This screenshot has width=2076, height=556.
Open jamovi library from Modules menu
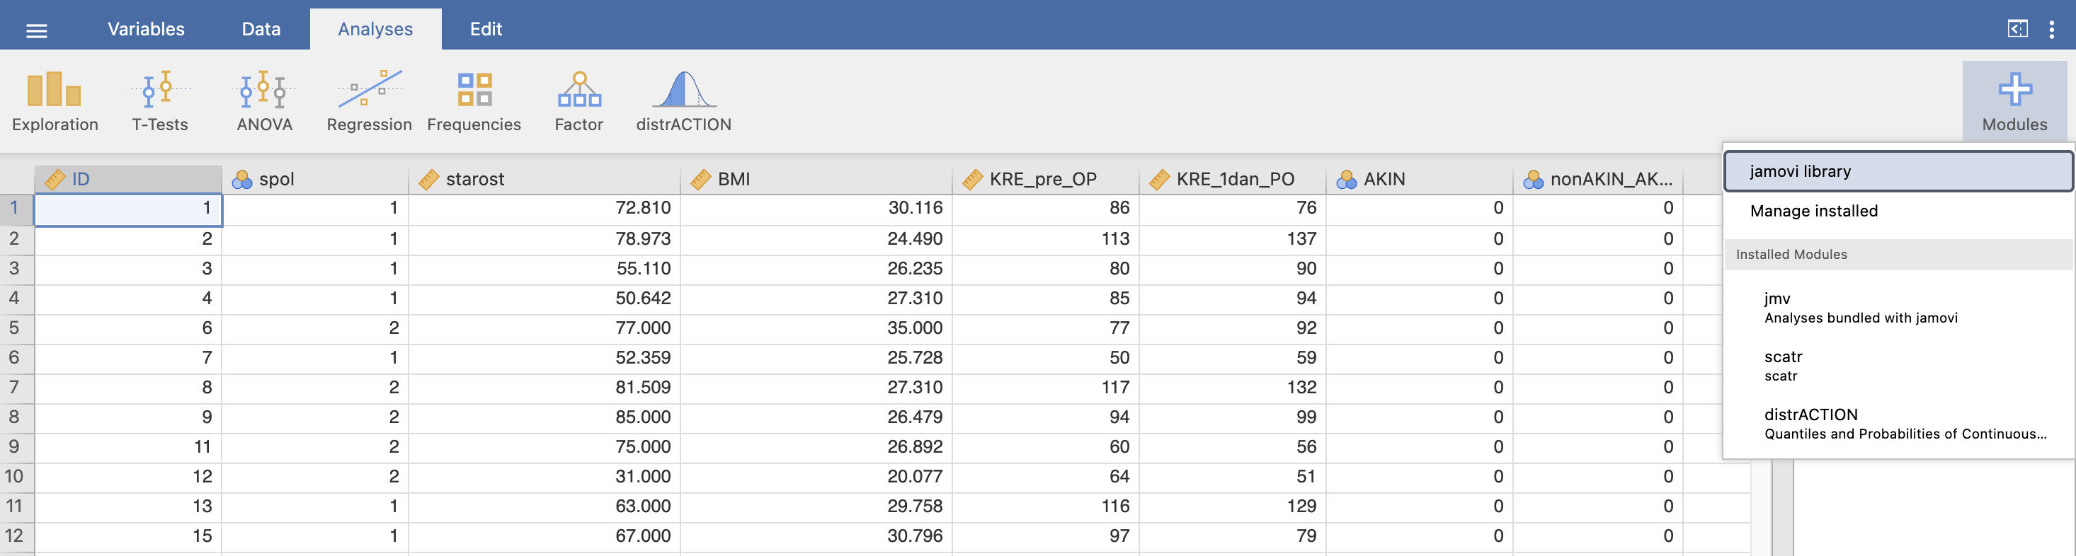1899,171
